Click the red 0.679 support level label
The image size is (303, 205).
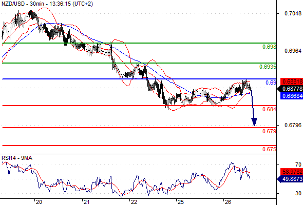pos(270,131)
